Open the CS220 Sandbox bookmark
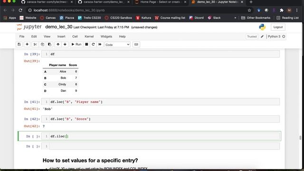 tap(118, 18)
